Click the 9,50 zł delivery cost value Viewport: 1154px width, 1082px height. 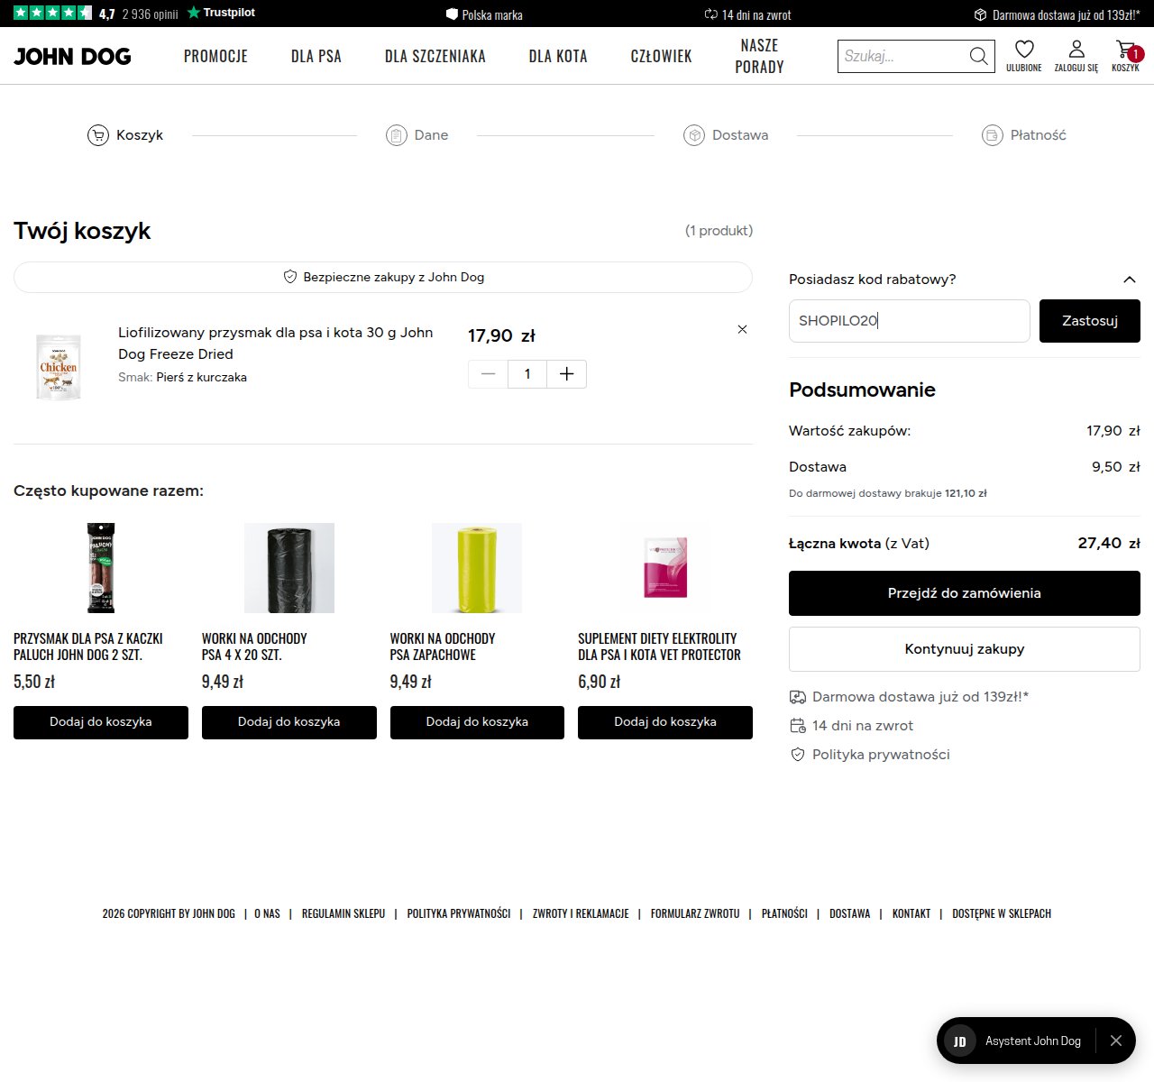(1116, 467)
